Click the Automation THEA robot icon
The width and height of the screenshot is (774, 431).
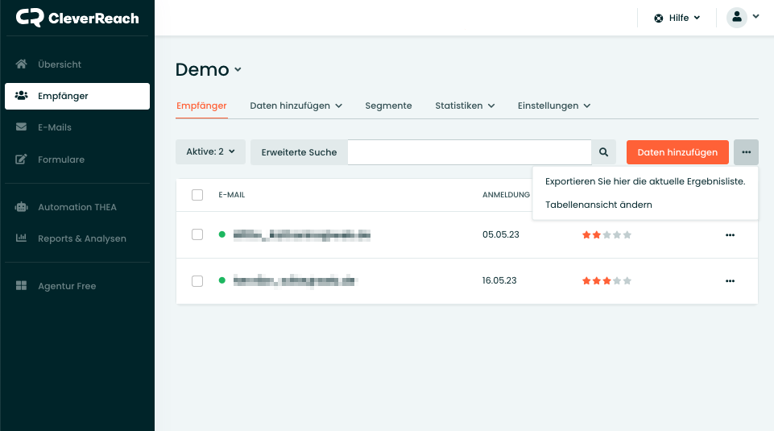tap(21, 207)
